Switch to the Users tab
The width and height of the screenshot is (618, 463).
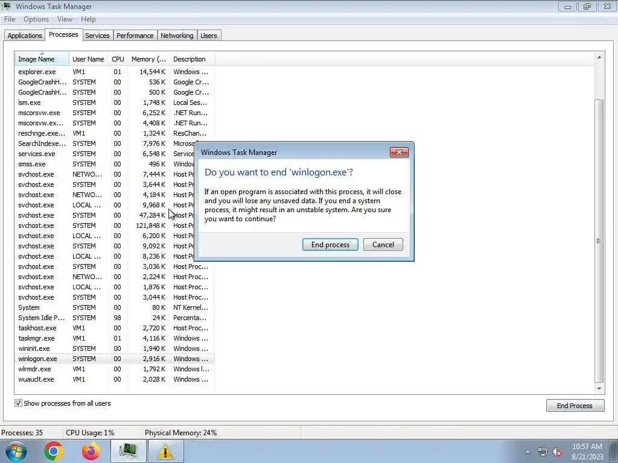208,36
